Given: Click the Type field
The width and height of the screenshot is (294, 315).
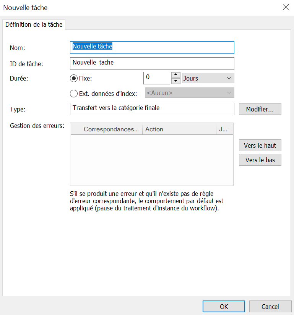Looking at the screenshot, I should pyautogui.click(x=152, y=109).
